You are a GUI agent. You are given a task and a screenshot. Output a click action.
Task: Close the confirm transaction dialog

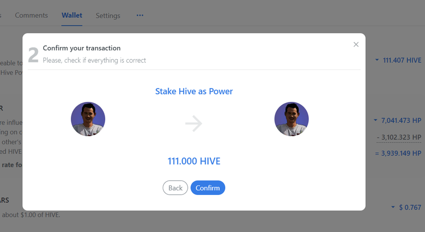356,44
